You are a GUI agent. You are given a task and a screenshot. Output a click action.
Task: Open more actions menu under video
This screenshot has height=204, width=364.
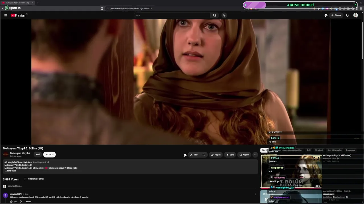(255, 155)
